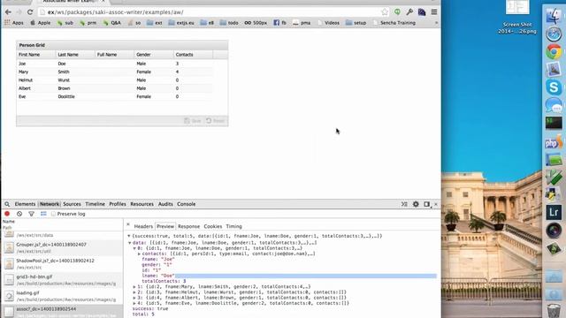566x318 pixels.
Task: Open Screen Shot png on desktop
Action: pos(516,18)
